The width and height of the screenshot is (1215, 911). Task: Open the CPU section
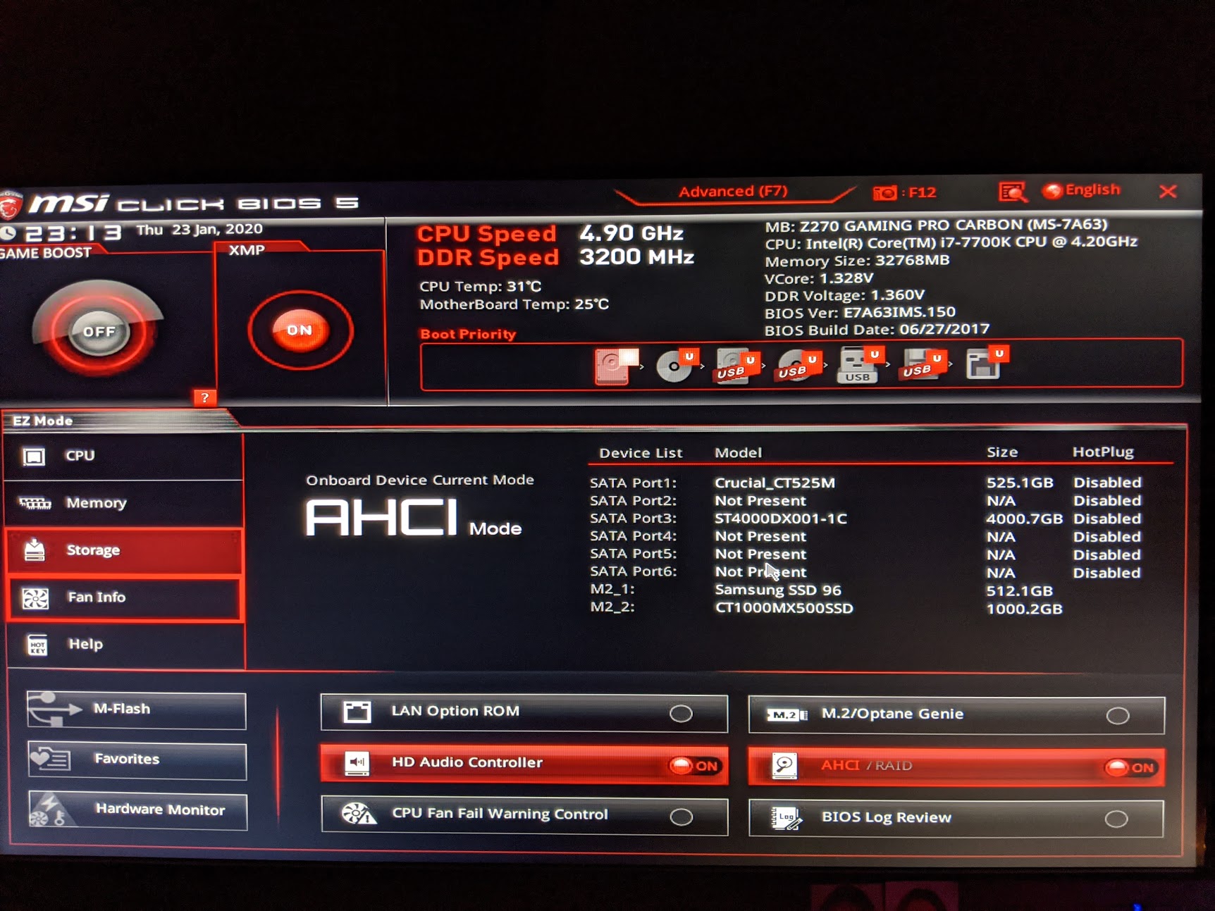(125, 457)
